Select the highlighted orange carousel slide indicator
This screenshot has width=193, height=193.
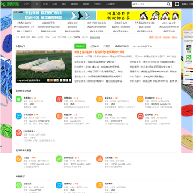point(51,80)
